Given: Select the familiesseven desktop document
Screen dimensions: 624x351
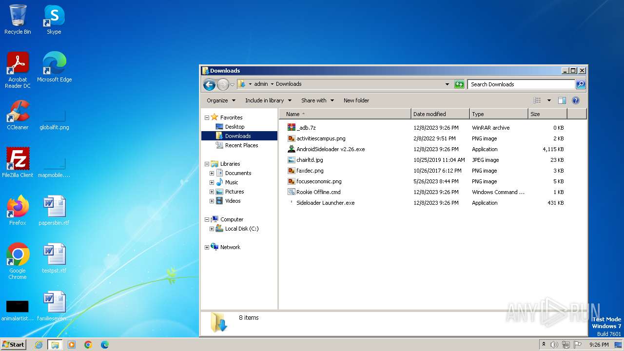Looking at the screenshot, I should tap(54, 306).
